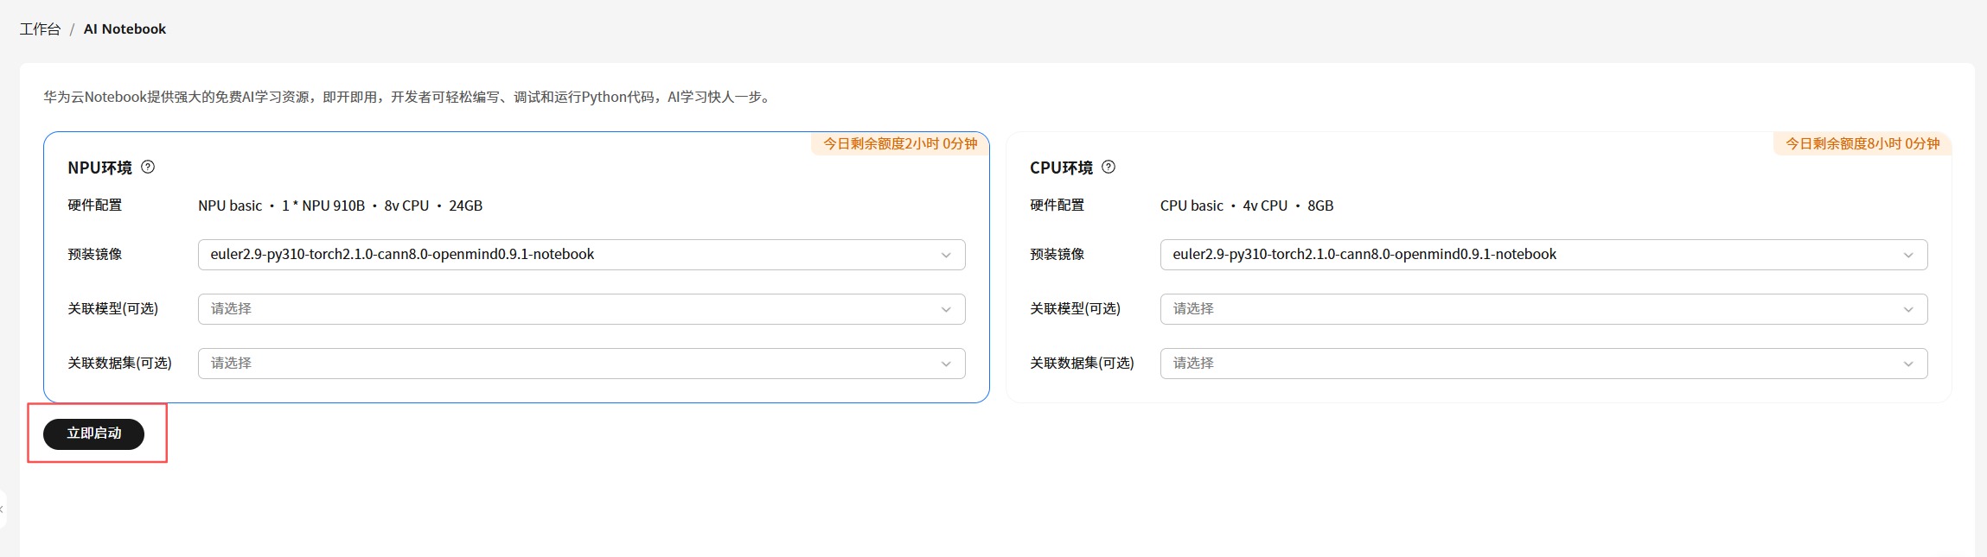1987x557 pixels.
Task: Click the NPU 关联模型 dropdown chevron
Action: point(946,309)
